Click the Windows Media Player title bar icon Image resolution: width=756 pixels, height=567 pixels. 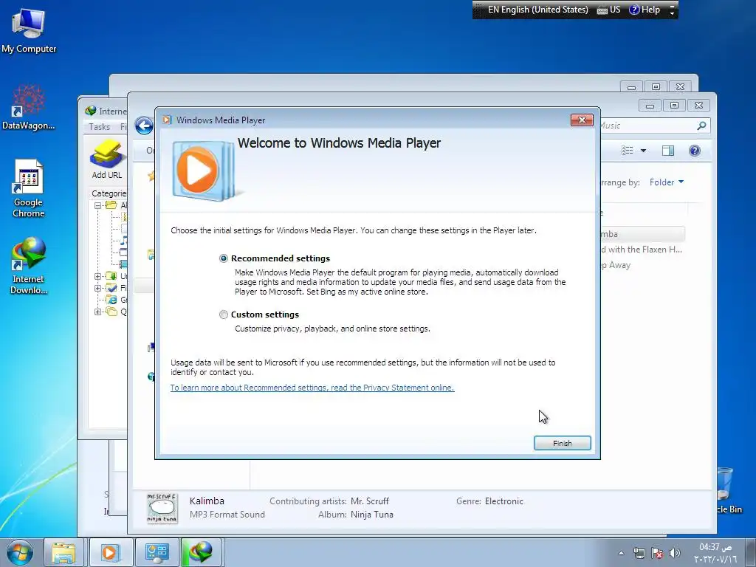[x=167, y=120]
